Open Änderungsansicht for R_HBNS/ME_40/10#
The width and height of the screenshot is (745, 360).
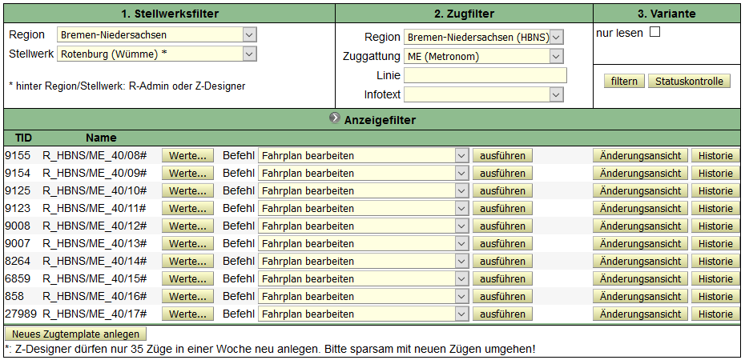(640, 190)
